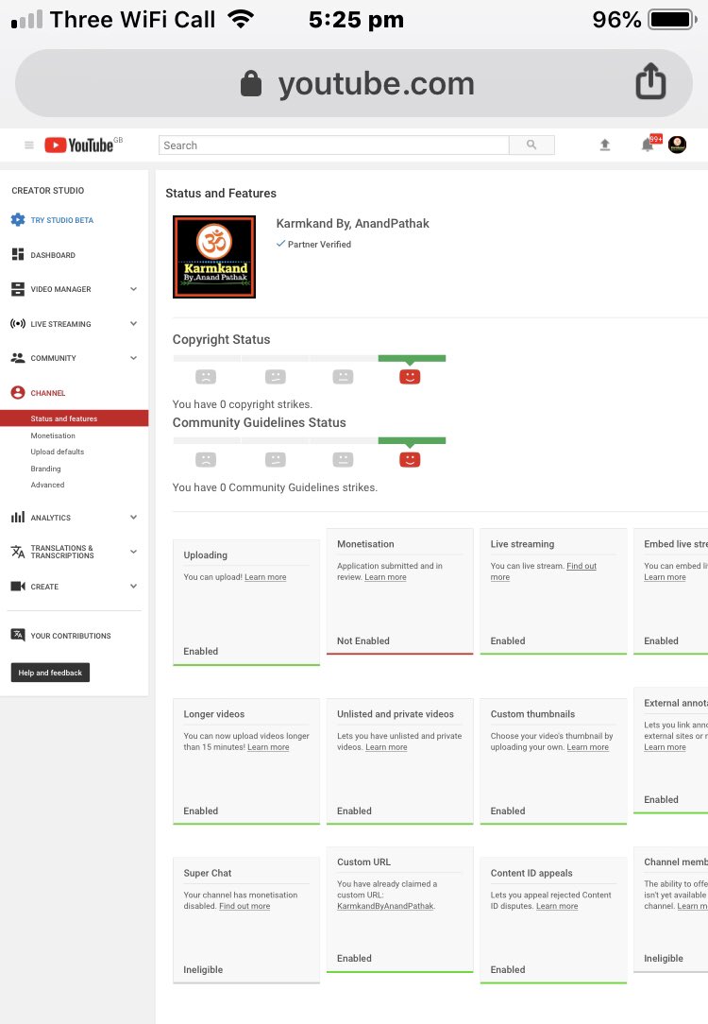Click the Video Manager icon
This screenshot has width=708, height=1024.
coord(18,289)
